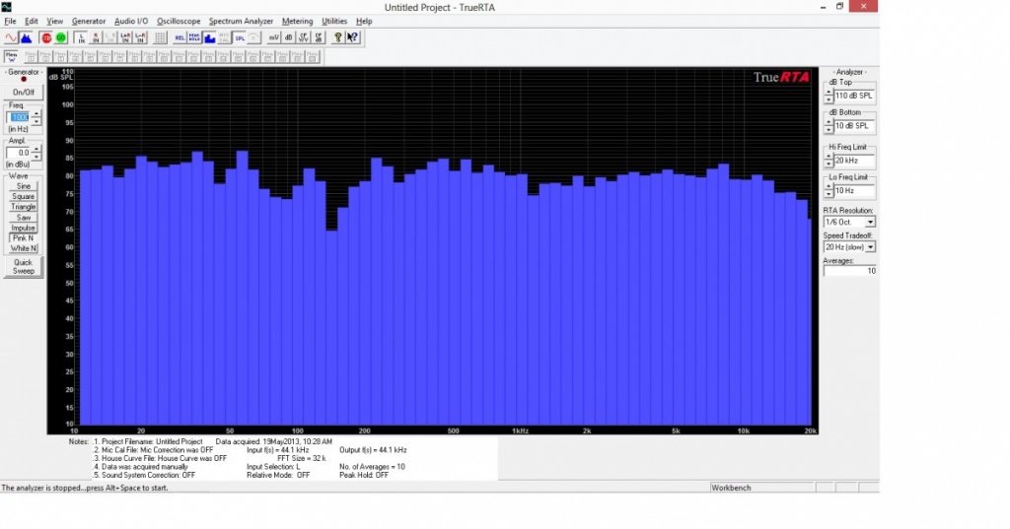Open the File menu
The width and height of the screenshot is (1010, 529).
point(10,22)
